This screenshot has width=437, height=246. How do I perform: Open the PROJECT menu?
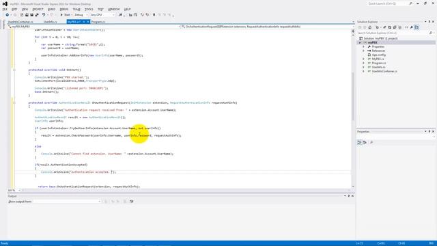[38, 9]
